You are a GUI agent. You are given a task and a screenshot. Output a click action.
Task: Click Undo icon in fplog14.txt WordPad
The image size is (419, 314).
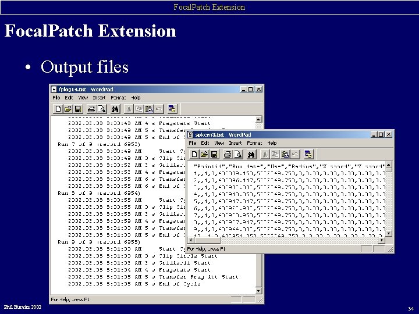point(159,109)
